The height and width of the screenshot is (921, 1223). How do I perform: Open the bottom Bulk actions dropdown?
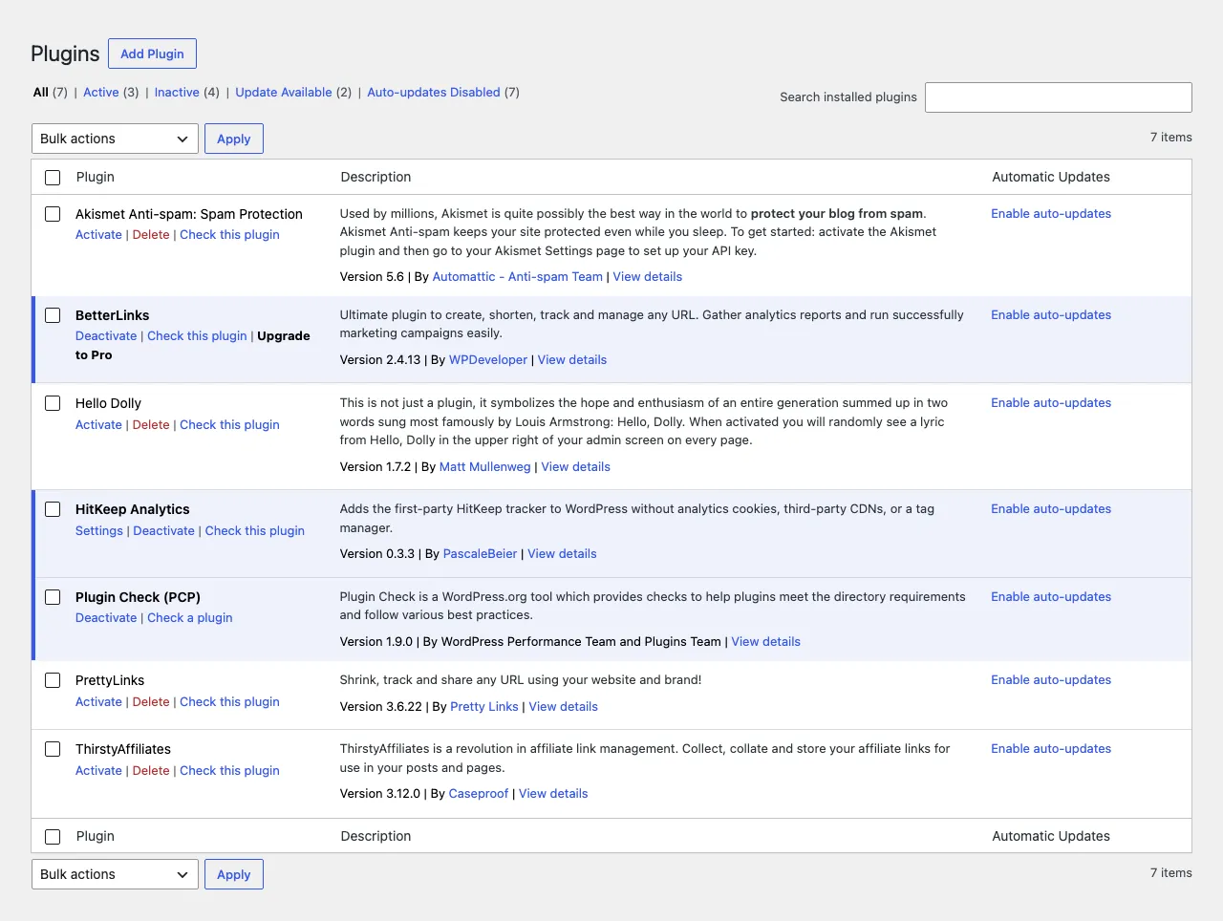[115, 874]
